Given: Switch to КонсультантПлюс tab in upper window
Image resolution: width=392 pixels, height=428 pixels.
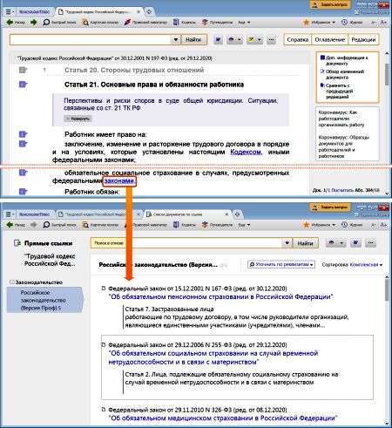Looking at the screenshot, I should coord(34,11).
